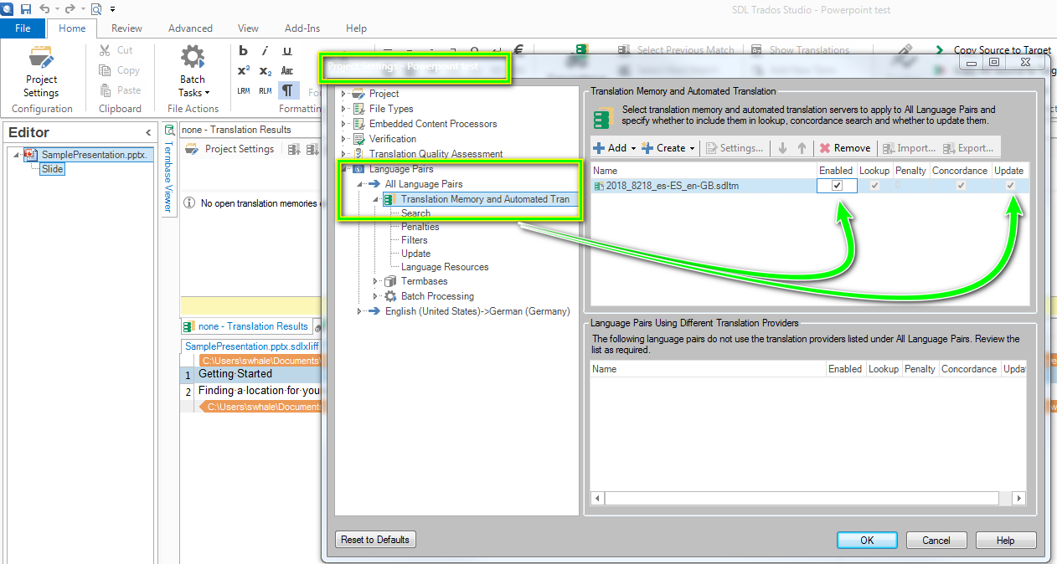Screen dimensions: 1057x564
Task: Open the Termbase Viewer side tab
Action: [x=168, y=169]
